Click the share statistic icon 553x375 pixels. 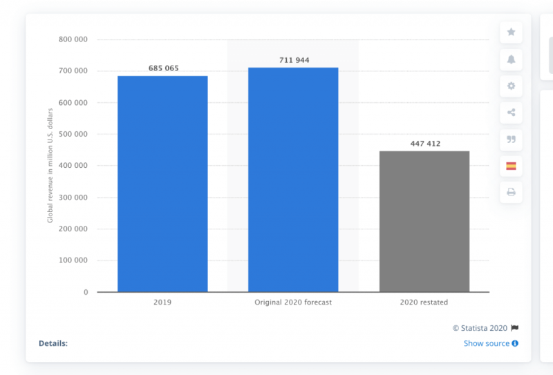click(x=511, y=113)
